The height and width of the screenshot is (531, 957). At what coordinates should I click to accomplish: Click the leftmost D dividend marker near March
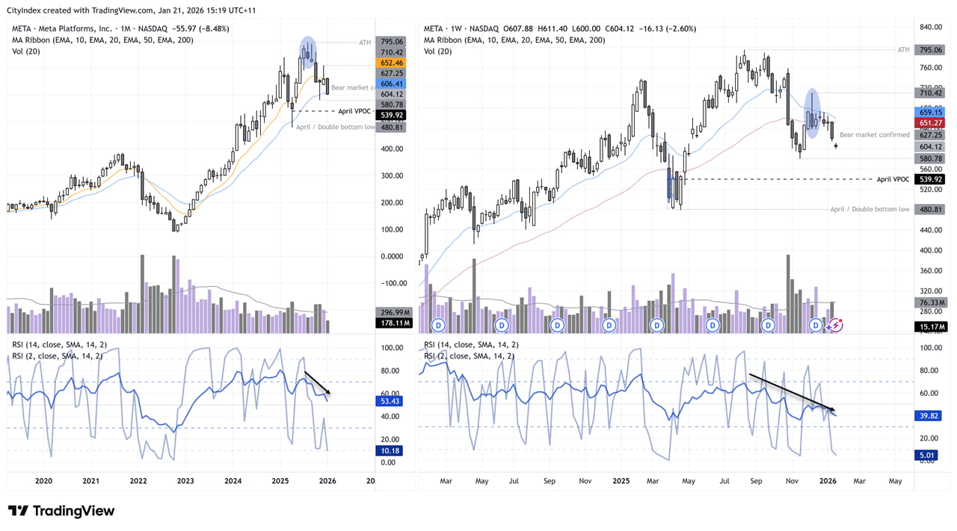coord(438,325)
